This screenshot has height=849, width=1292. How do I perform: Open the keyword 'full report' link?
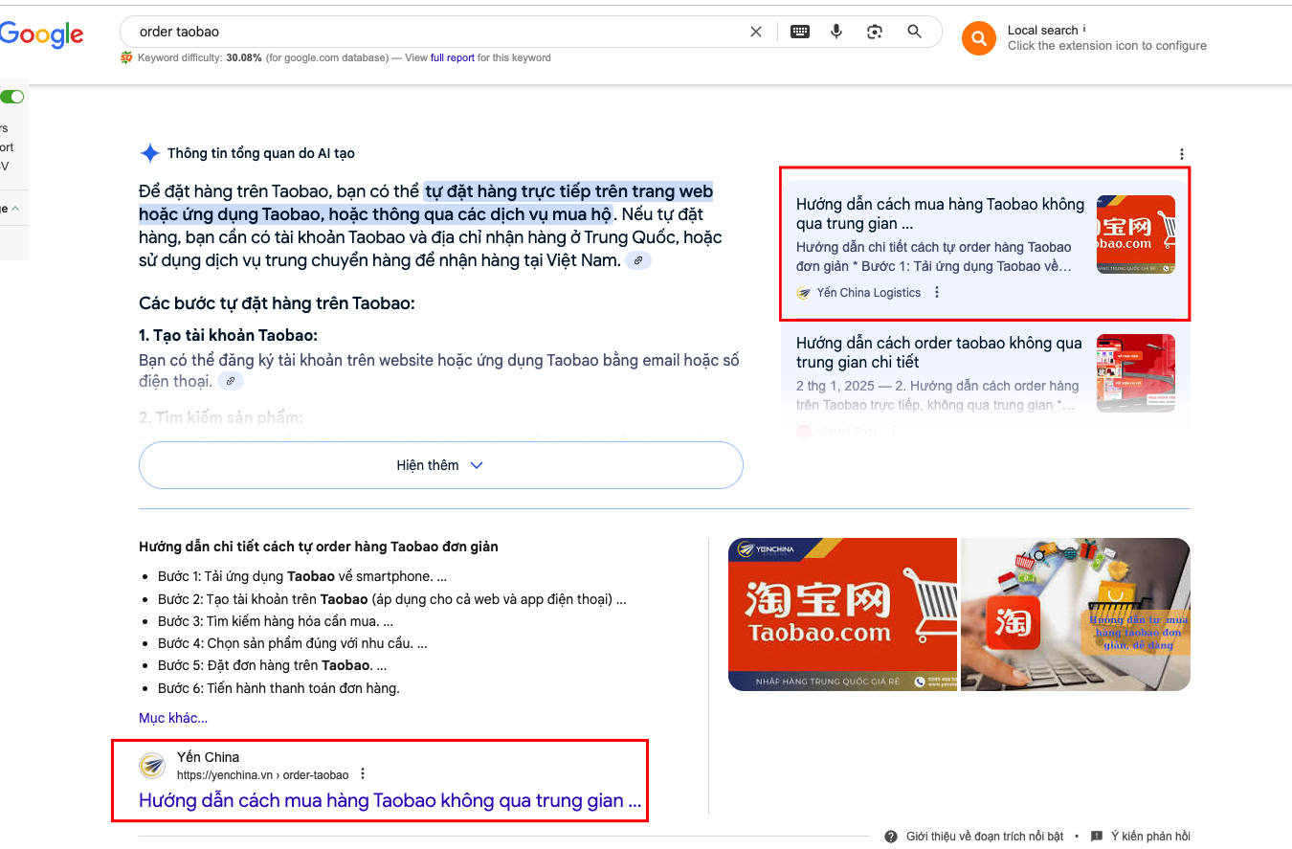[x=453, y=57]
